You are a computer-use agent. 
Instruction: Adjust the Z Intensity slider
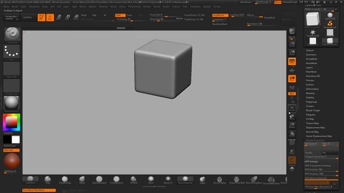131,19
